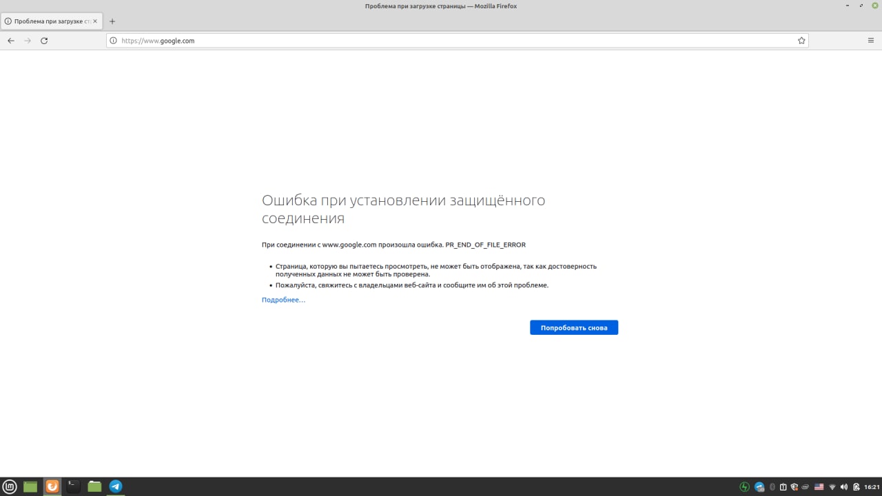
Task: Open a new tab with the plus button
Action: pos(112,21)
